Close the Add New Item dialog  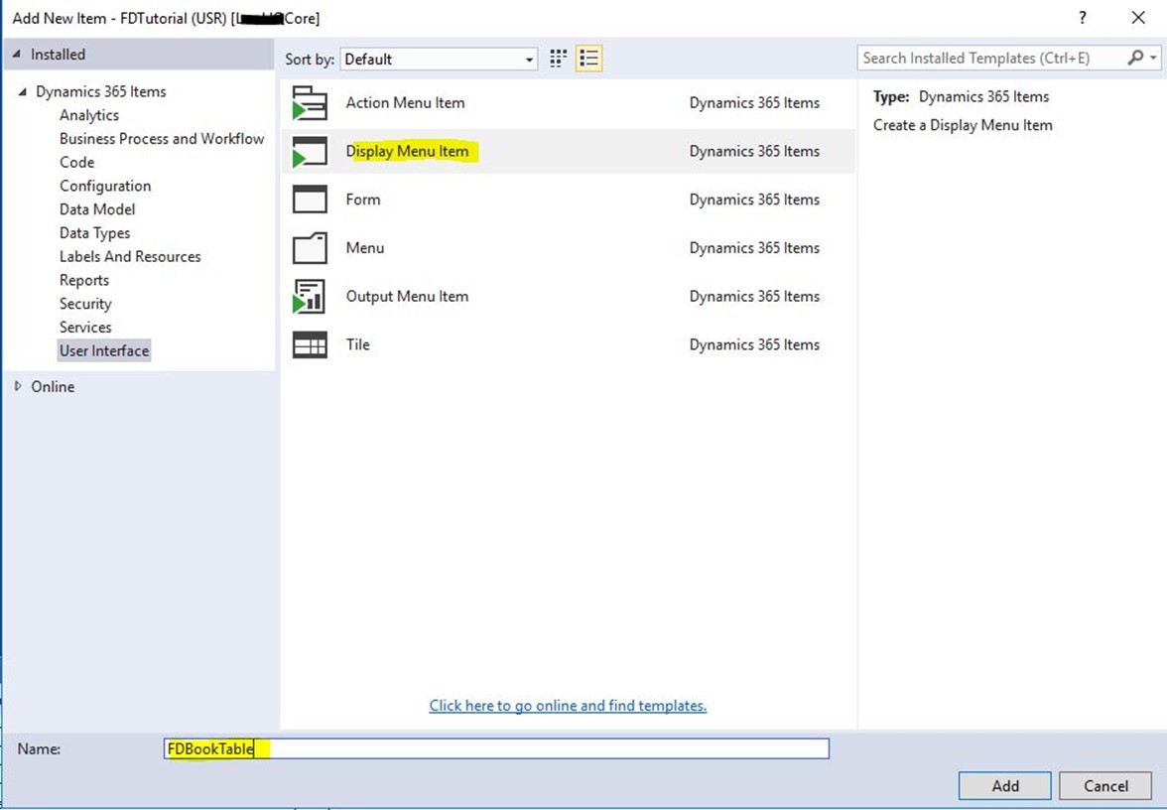coord(1138,18)
